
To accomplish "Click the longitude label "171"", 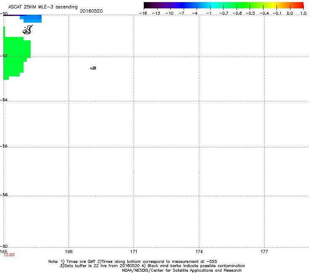I will tap(134, 252).
